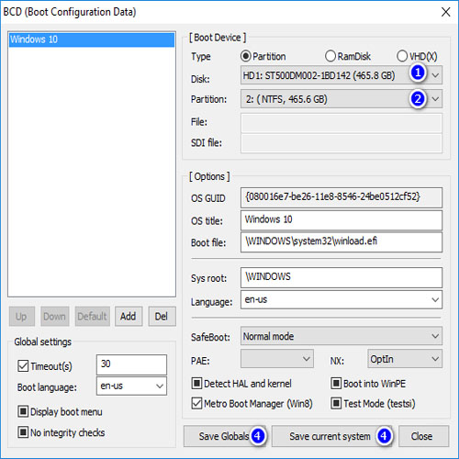
Task: Click Add to create a boot entry
Action: coord(129,317)
